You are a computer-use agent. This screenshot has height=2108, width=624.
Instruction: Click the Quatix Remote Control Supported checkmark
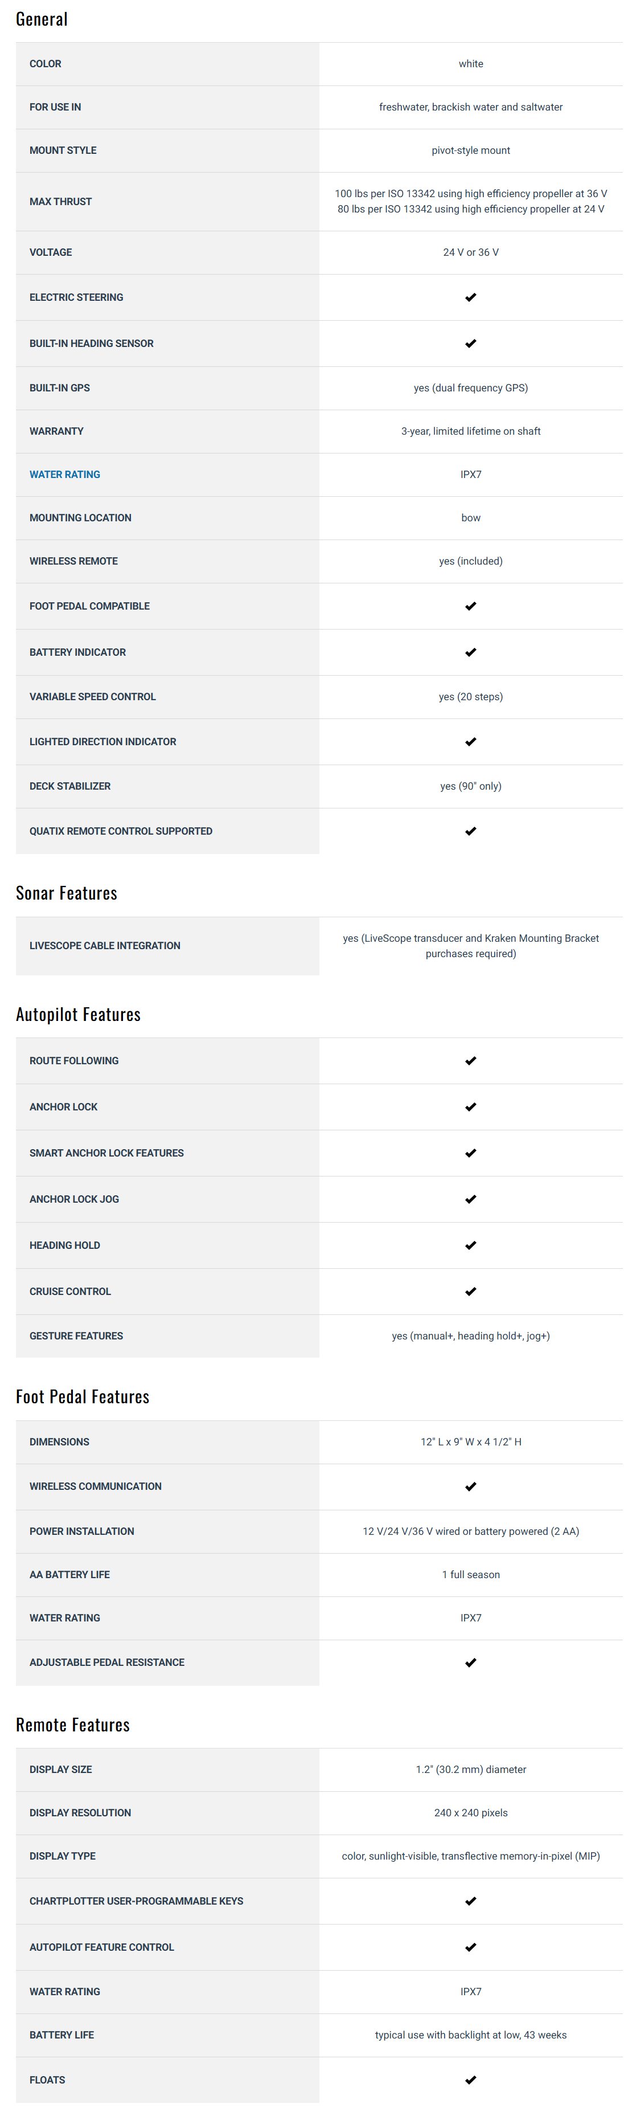[470, 831]
